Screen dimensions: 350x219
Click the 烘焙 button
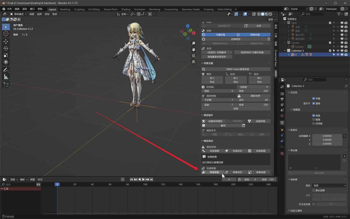(236, 108)
